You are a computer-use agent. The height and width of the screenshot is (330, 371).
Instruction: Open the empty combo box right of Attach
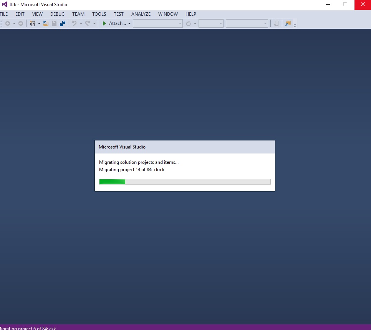pyautogui.click(x=158, y=23)
